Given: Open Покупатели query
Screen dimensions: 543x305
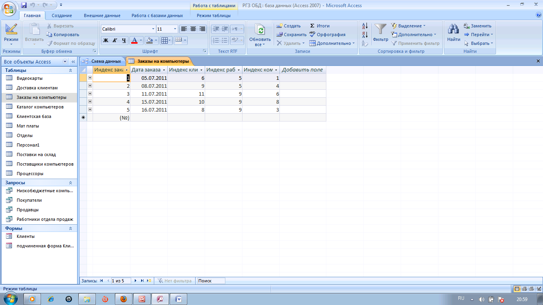Looking at the screenshot, I should 39,200.
